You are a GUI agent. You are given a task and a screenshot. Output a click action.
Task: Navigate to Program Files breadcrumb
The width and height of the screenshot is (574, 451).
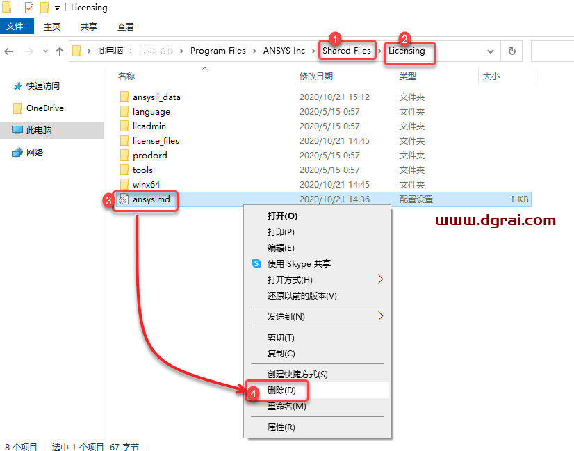point(218,51)
